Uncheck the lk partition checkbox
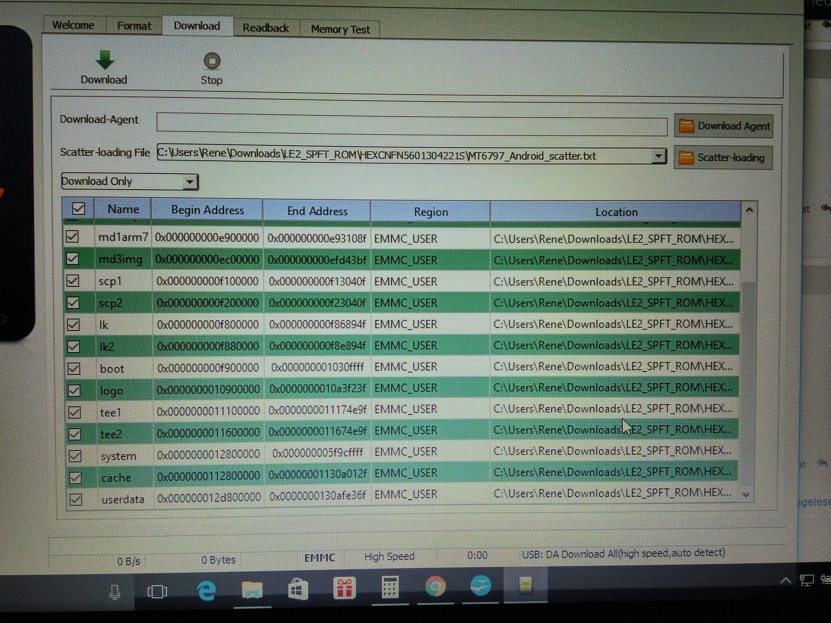 (x=73, y=324)
